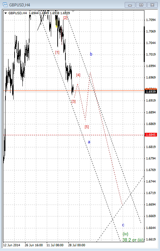Open the chart symbol dropdown triangle
The image size is (160, 251).
6,13
